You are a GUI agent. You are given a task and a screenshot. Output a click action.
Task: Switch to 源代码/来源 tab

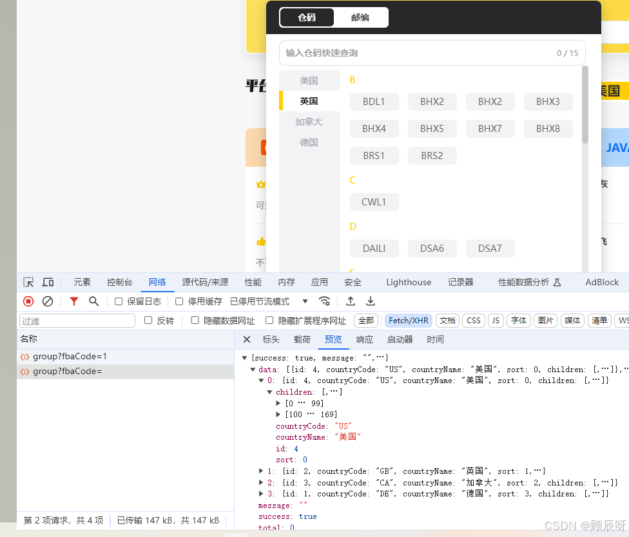click(x=205, y=282)
